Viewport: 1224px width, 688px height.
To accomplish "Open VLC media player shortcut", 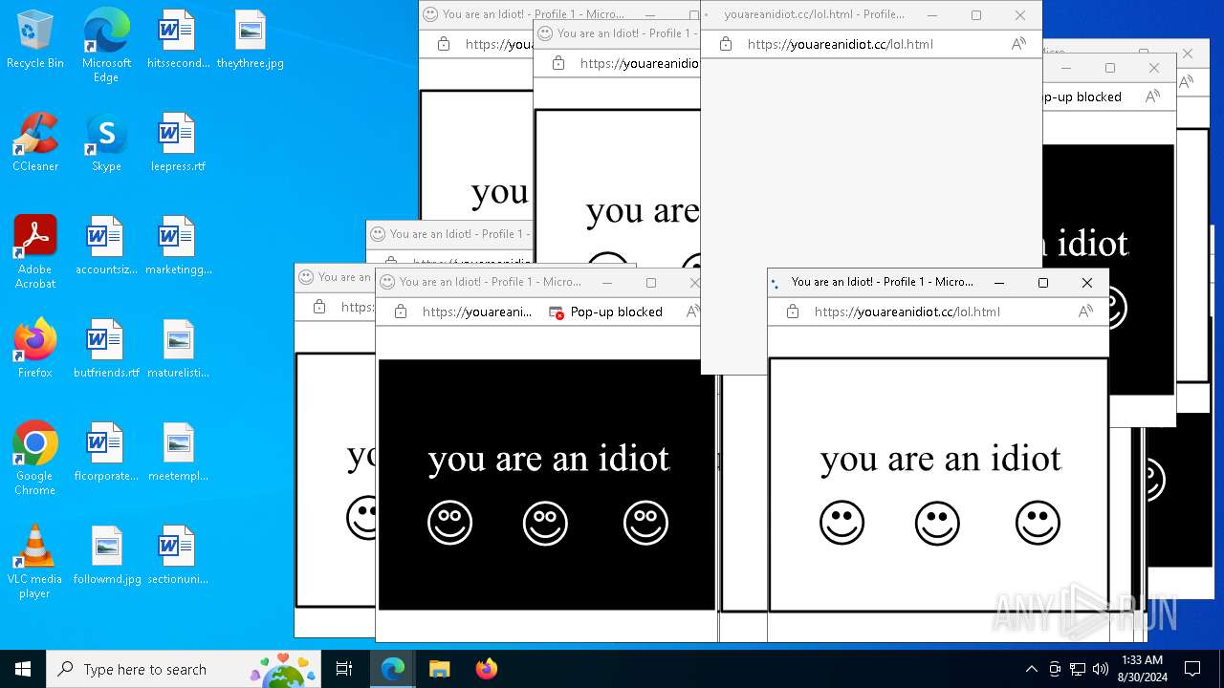I will [35, 562].
